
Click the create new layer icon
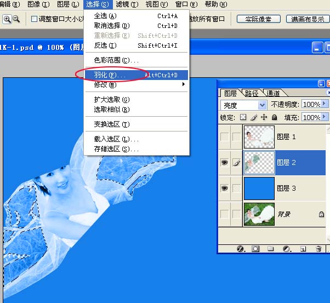coord(303,249)
